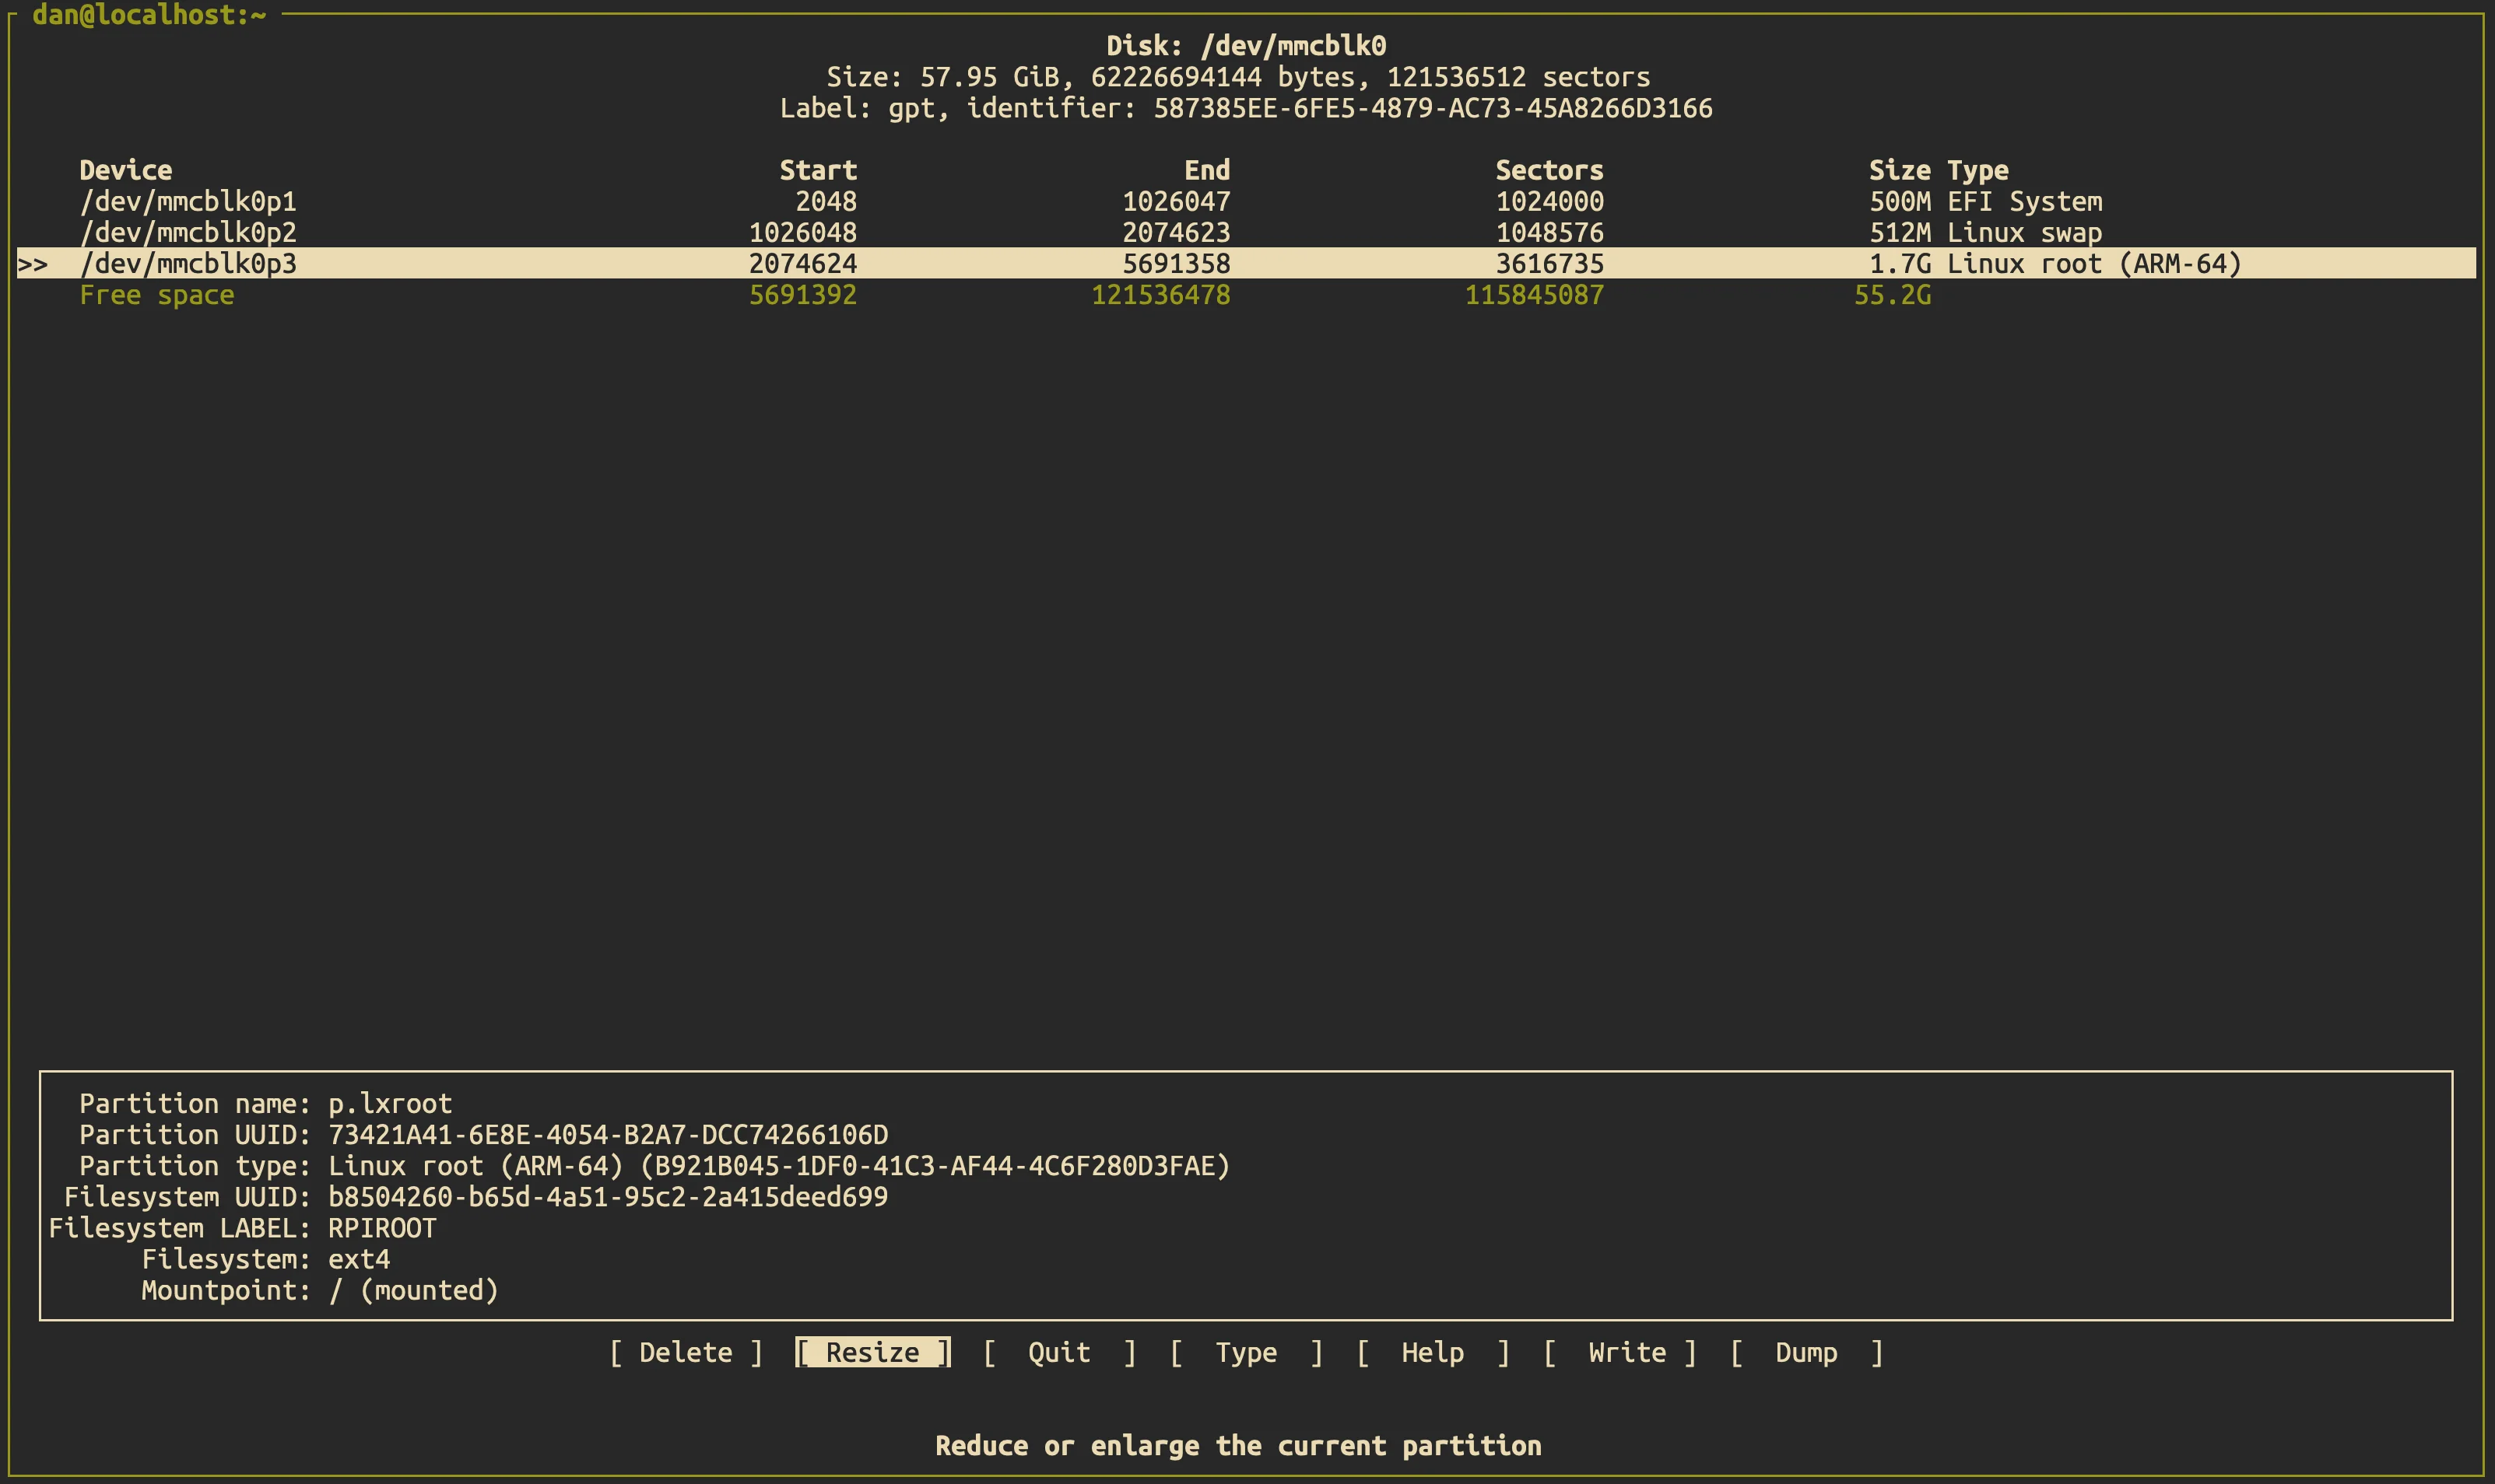
Task: Open the Help command
Action: [1432, 1351]
